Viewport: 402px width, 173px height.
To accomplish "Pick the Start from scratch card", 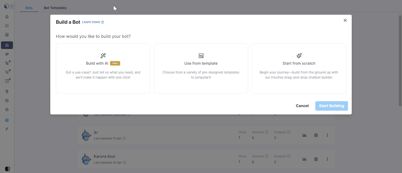I will (x=299, y=68).
